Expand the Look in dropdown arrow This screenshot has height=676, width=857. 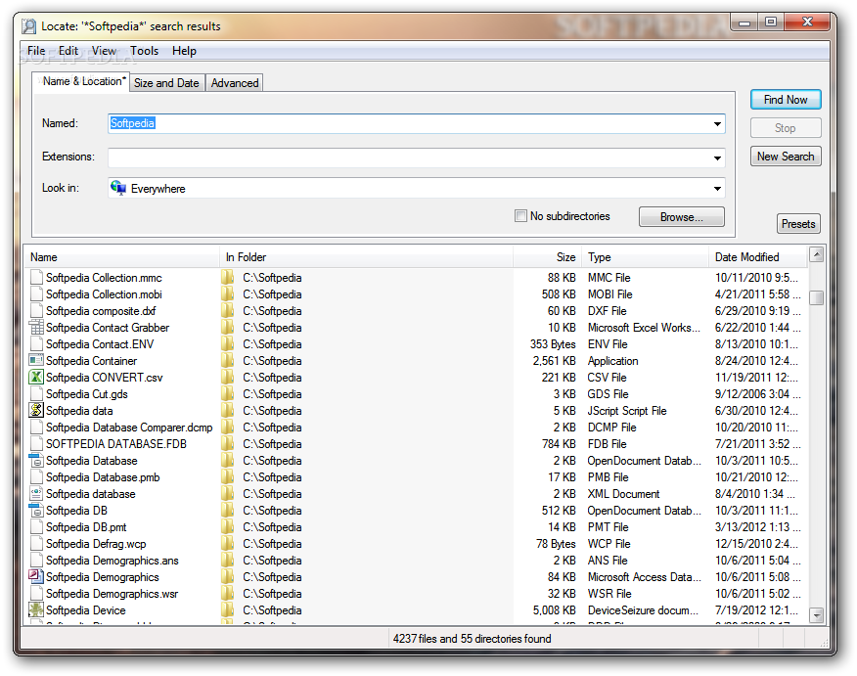coord(717,189)
